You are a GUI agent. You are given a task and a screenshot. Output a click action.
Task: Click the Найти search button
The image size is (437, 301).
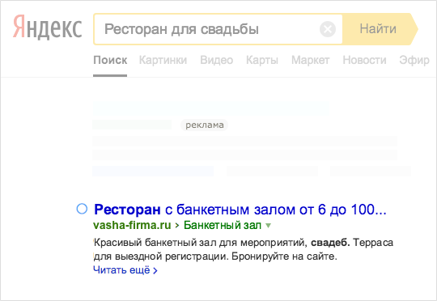[x=380, y=29]
